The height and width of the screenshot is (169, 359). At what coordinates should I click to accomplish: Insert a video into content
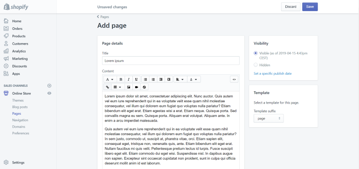click(137, 87)
